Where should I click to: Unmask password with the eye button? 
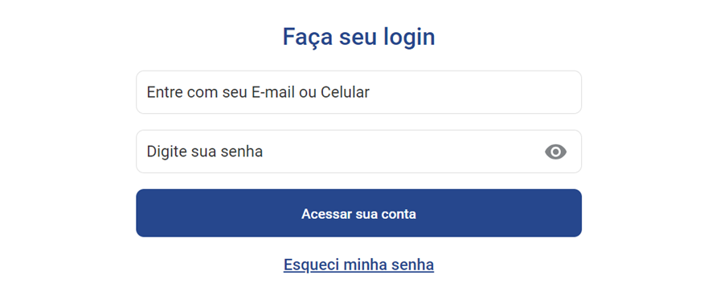555,152
